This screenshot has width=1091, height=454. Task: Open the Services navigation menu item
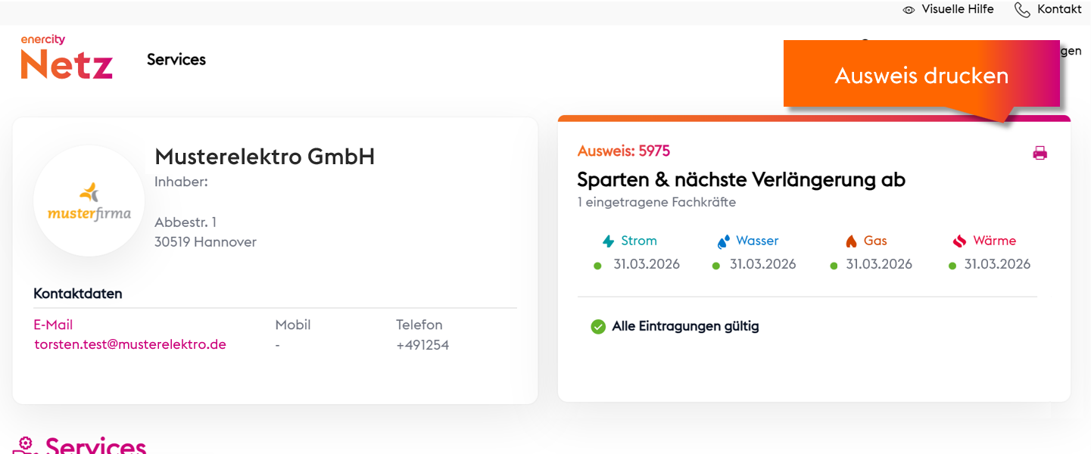coord(176,60)
